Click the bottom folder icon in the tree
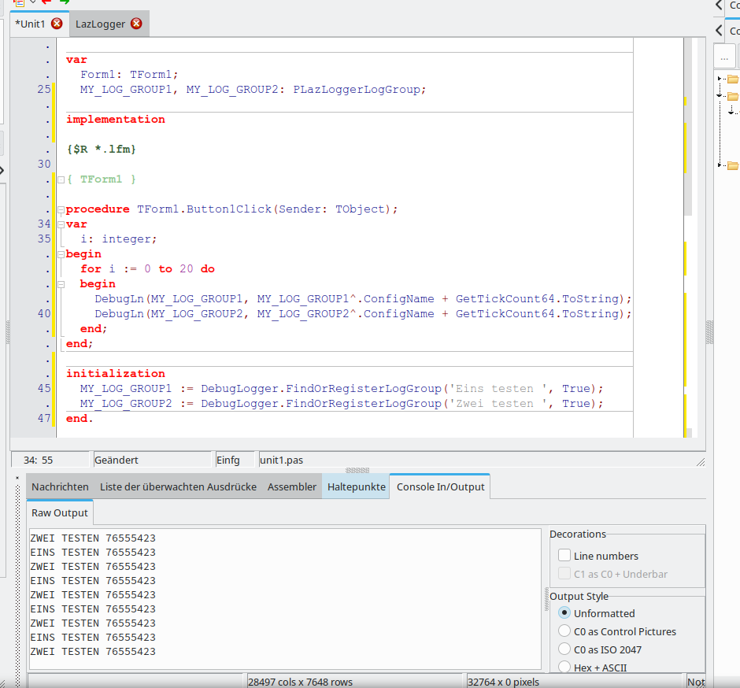 coord(733,165)
